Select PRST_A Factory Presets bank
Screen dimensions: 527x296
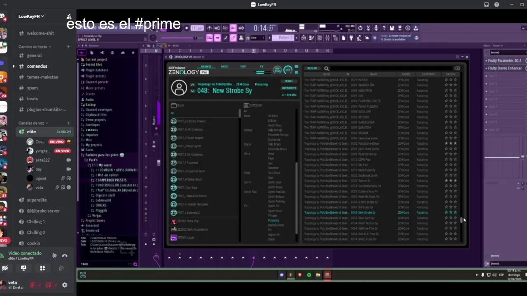coord(204,121)
